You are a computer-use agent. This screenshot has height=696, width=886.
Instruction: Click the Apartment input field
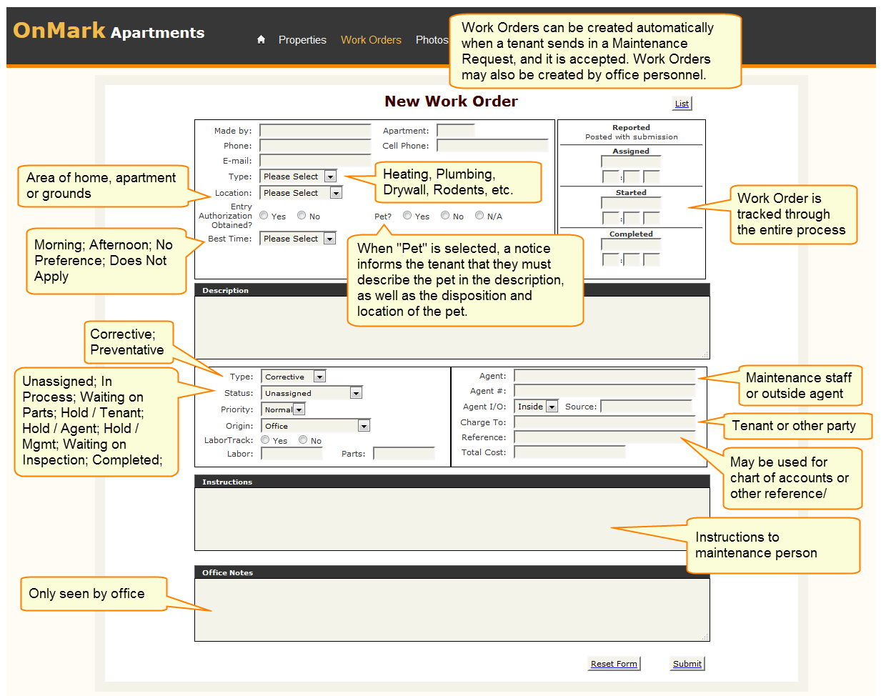click(456, 131)
